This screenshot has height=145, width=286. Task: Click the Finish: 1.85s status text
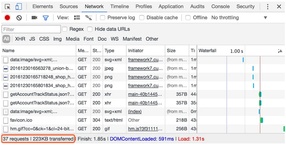(x=92, y=139)
